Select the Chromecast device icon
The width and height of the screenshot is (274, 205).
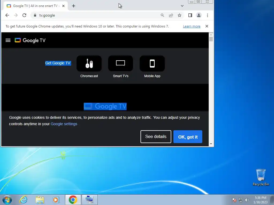coord(89,64)
